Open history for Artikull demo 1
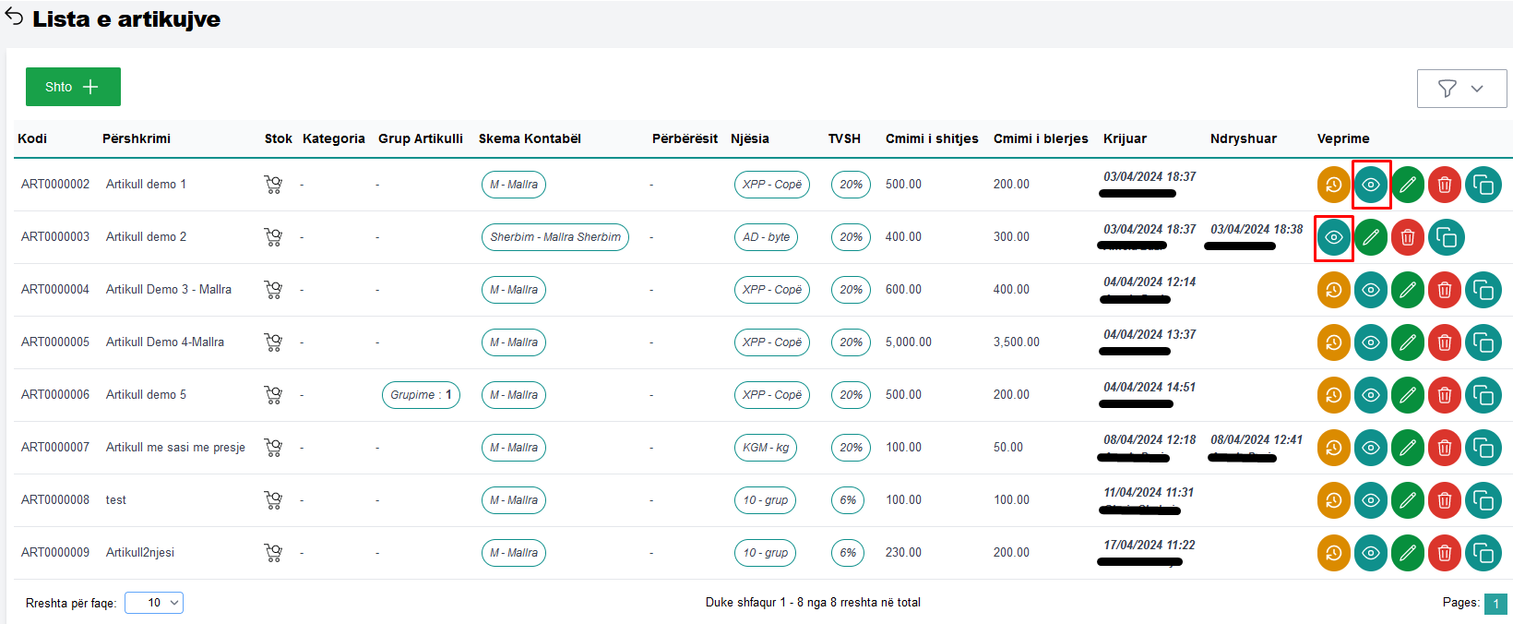The image size is (1513, 624). point(1333,185)
